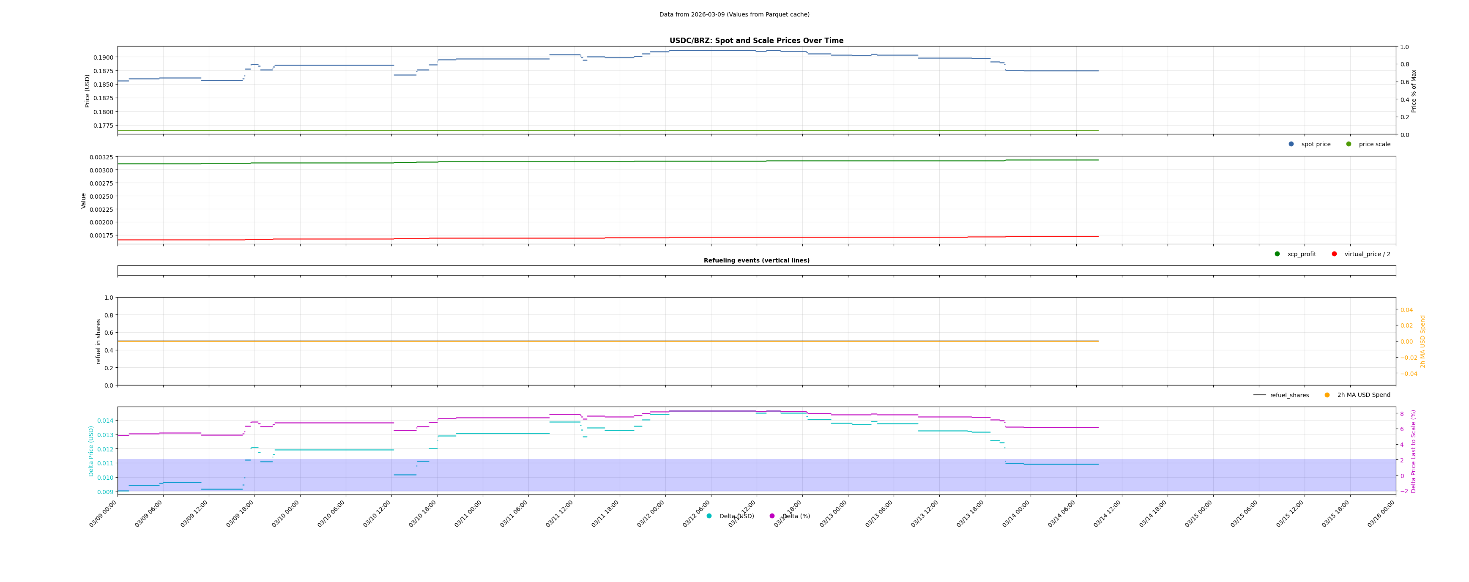Click the Price (USD) y-axis label
Screen dimensions: 1469x582
tap(87, 90)
